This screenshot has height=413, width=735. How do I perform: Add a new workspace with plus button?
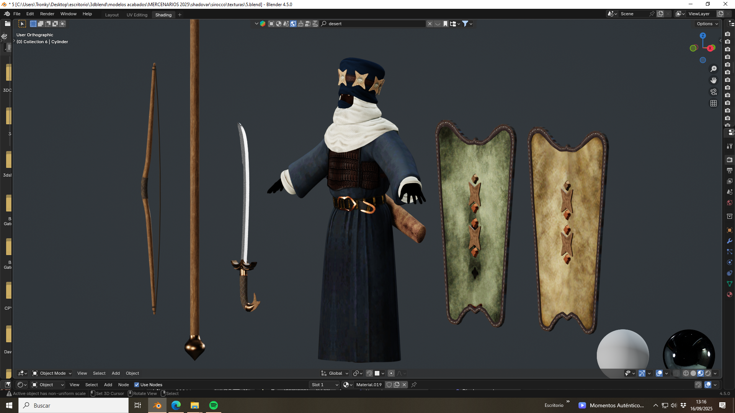click(x=180, y=15)
